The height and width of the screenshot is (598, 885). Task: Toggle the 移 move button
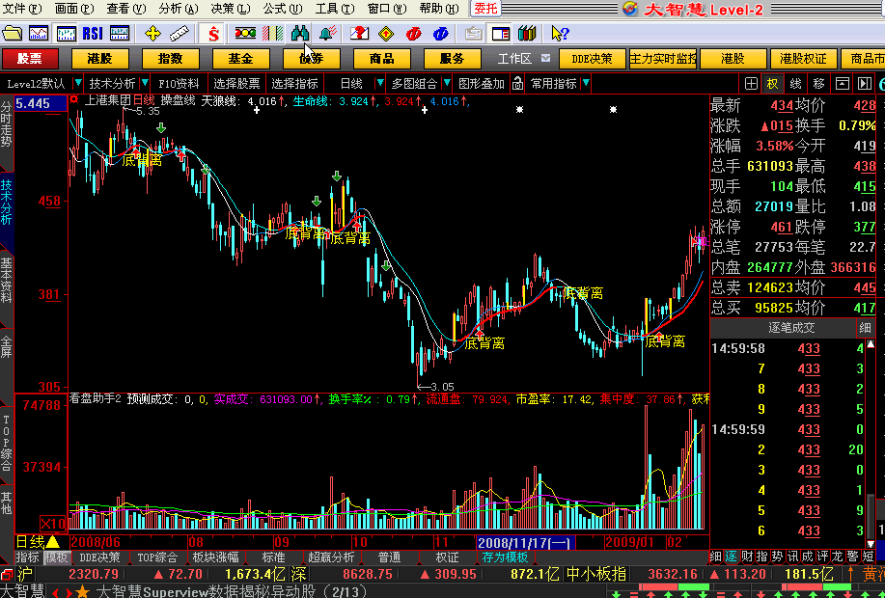[x=818, y=84]
